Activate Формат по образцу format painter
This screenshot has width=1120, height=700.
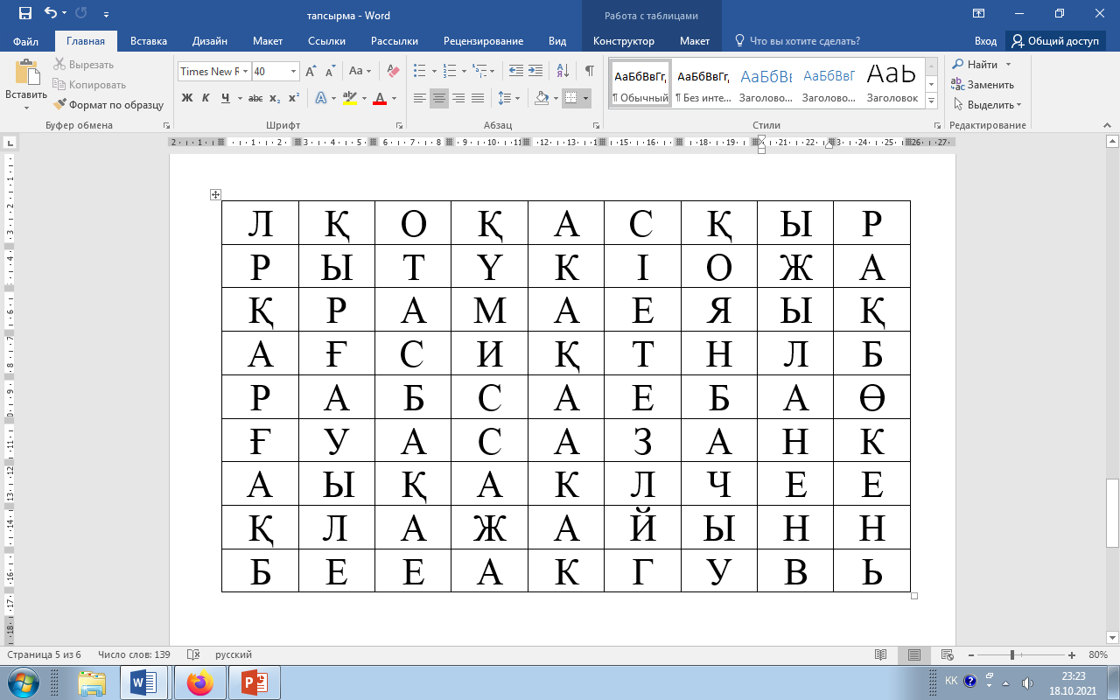[x=108, y=105]
